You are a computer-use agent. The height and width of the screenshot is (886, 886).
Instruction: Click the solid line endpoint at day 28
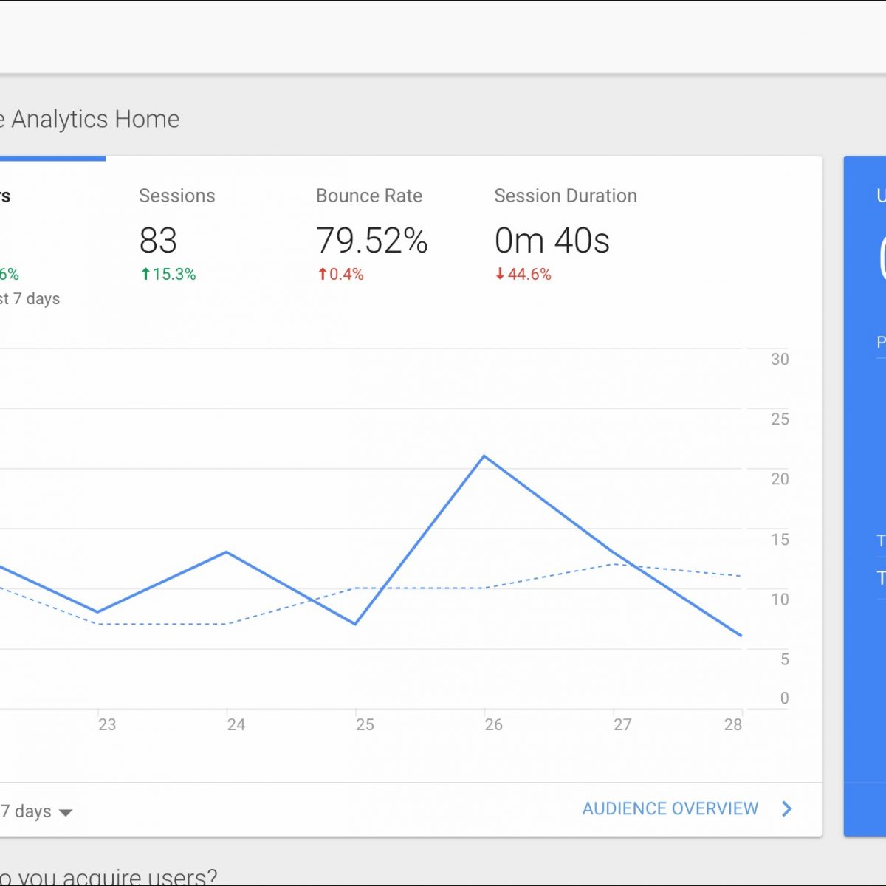tap(741, 635)
